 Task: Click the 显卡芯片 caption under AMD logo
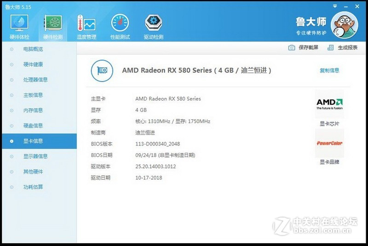coord(329,124)
